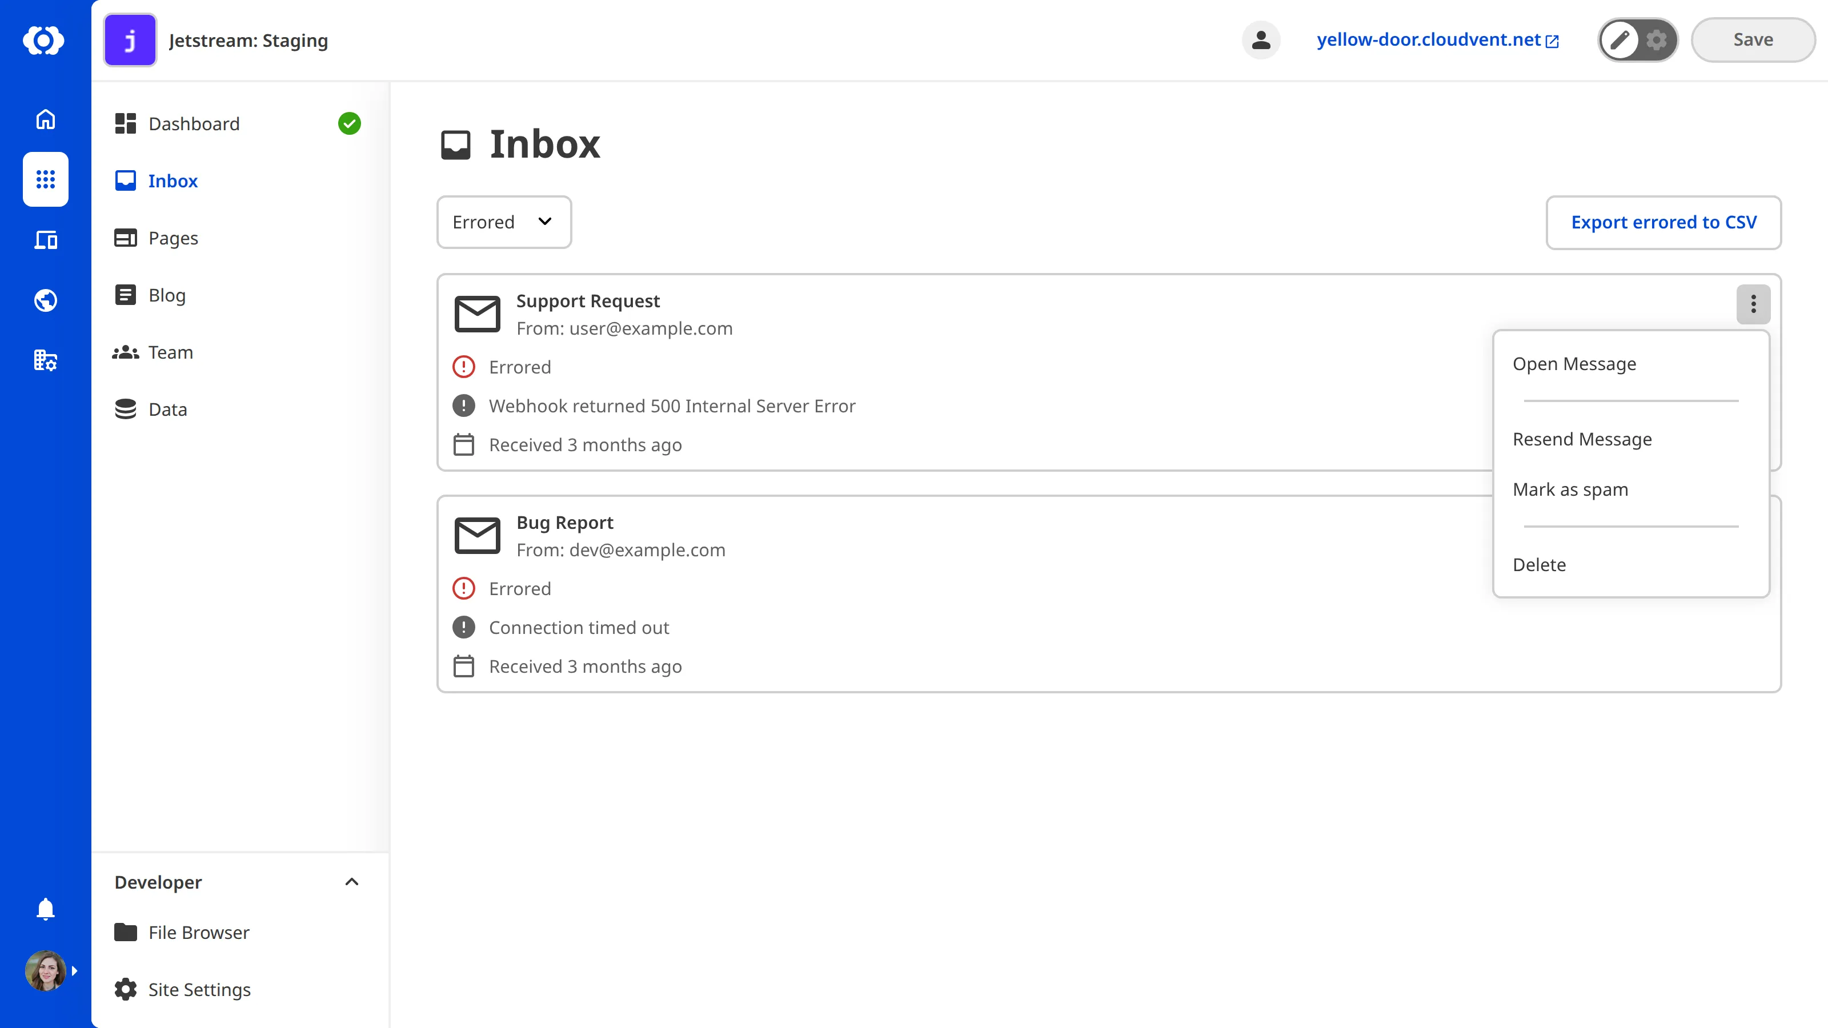Click the user account icon in the top bar
The width and height of the screenshot is (1828, 1028).
[1261, 40]
